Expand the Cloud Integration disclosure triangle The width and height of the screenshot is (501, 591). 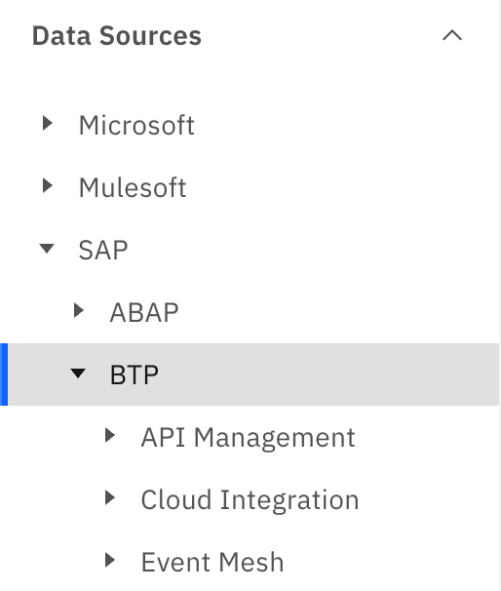109,498
